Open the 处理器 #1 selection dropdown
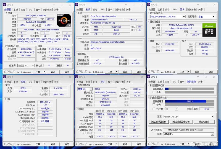This screenshot has height=149, width=221. pos(26,66)
